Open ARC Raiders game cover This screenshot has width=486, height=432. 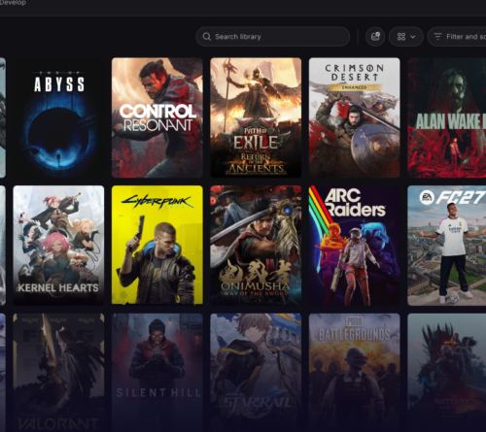click(x=354, y=246)
